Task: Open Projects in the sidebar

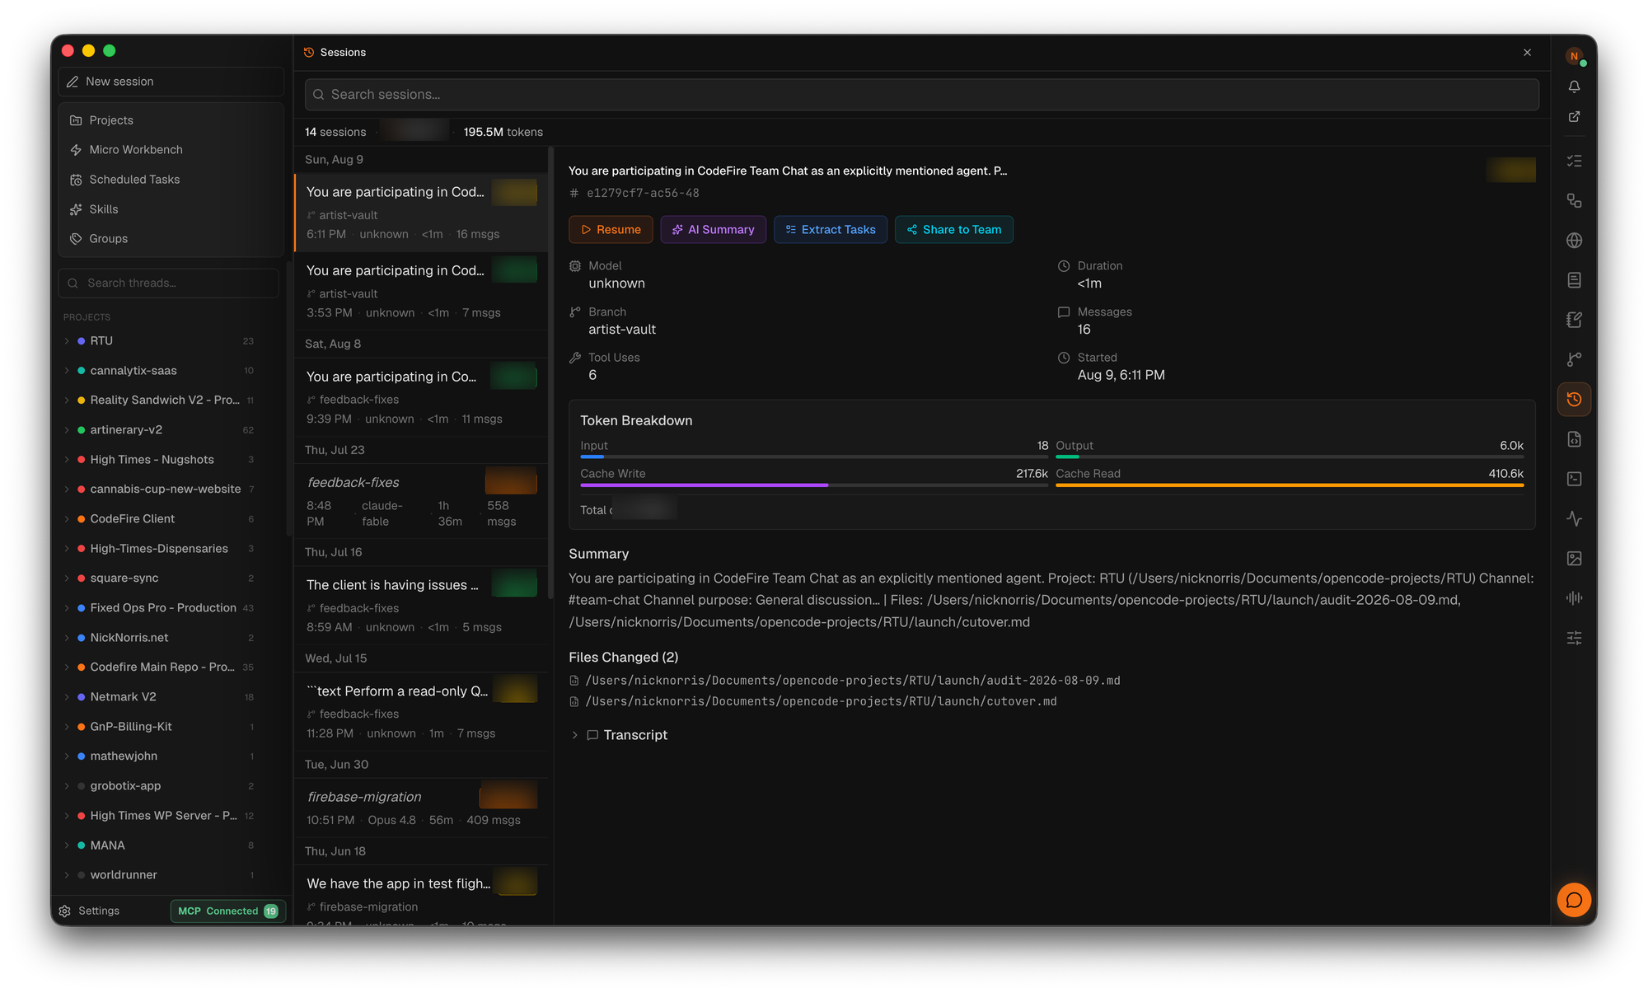Action: [x=171, y=120]
